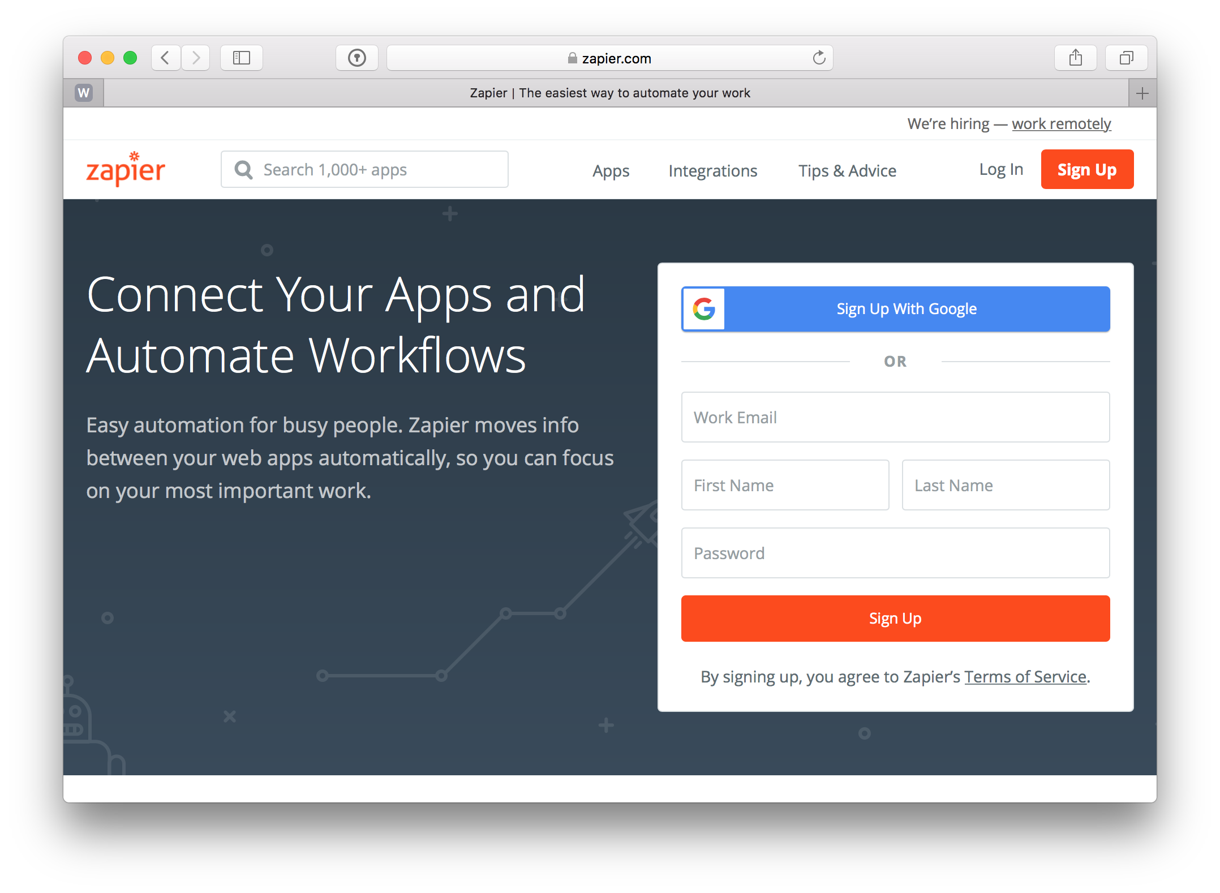Click the Last Name field

click(1006, 485)
